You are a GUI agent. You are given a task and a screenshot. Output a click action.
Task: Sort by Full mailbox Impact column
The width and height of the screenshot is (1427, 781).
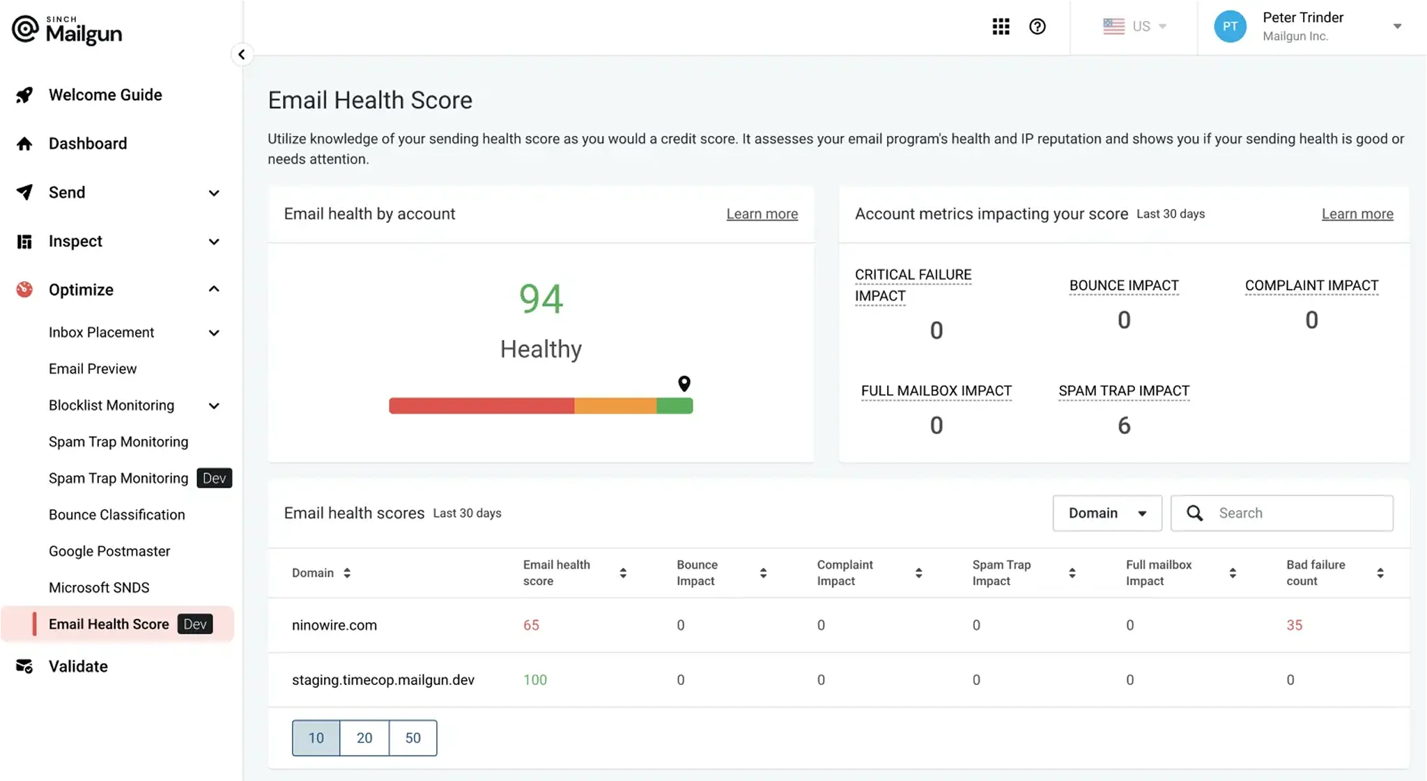[1233, 573]
